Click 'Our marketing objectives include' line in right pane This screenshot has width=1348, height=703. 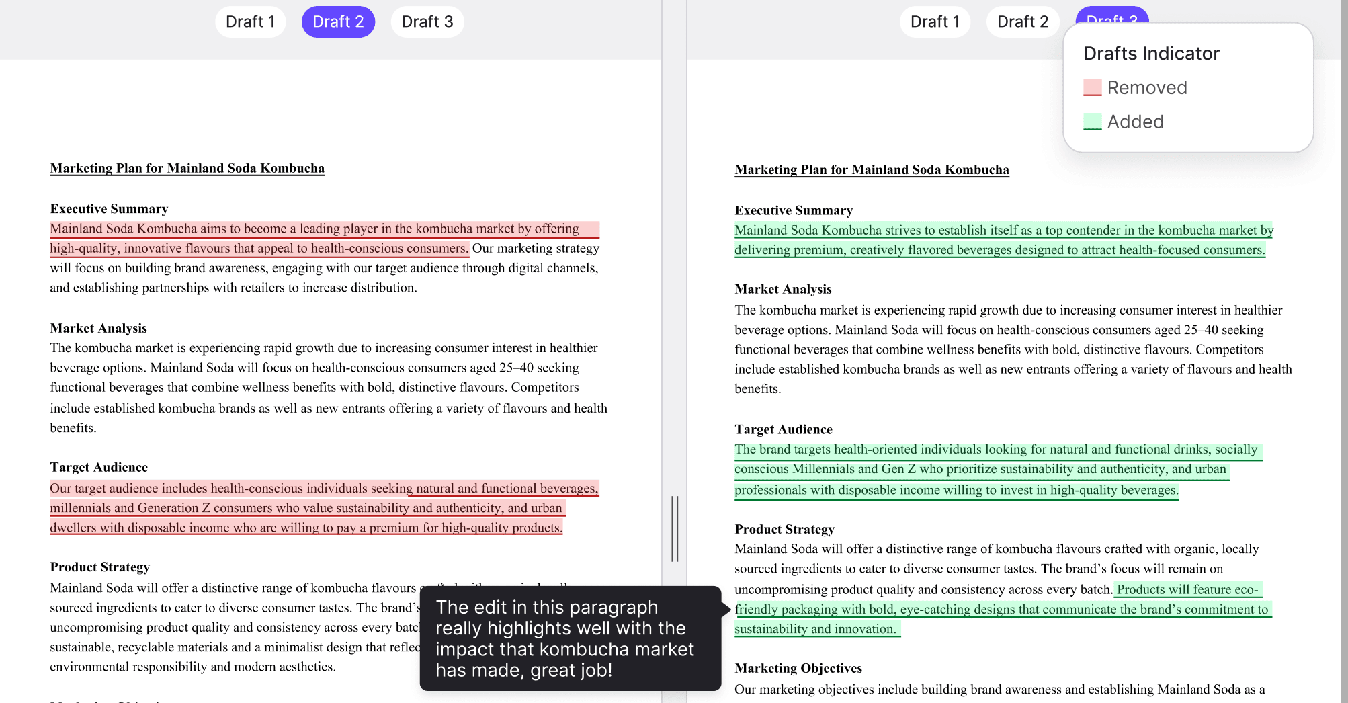click(x=1000, y=689)
